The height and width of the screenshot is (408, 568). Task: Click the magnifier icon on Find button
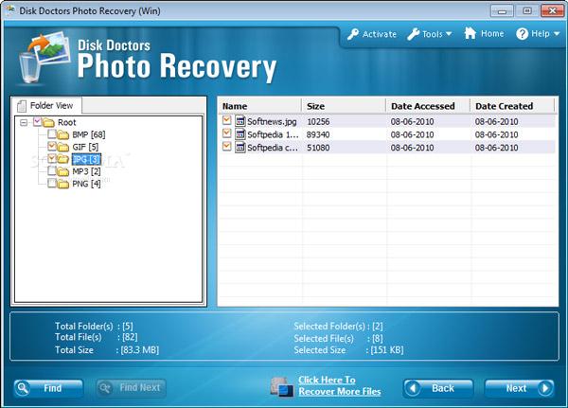23,388
